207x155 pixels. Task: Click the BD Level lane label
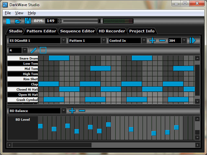click(23, 119)
